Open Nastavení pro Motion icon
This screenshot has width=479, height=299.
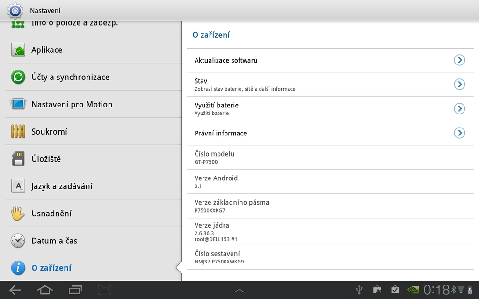(18, 104)
